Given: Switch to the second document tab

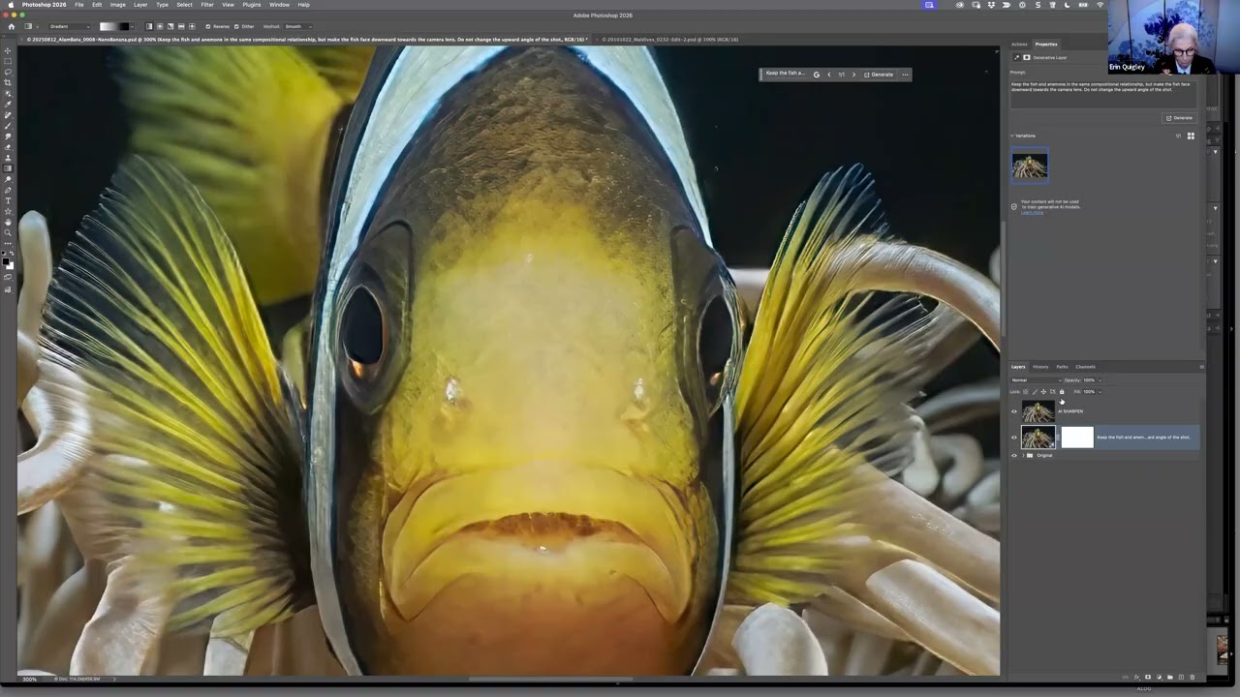Looking at the screenshot, I should point(670,40).
